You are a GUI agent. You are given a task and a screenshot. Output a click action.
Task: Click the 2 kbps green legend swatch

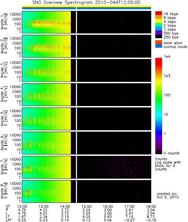(159, 25)
